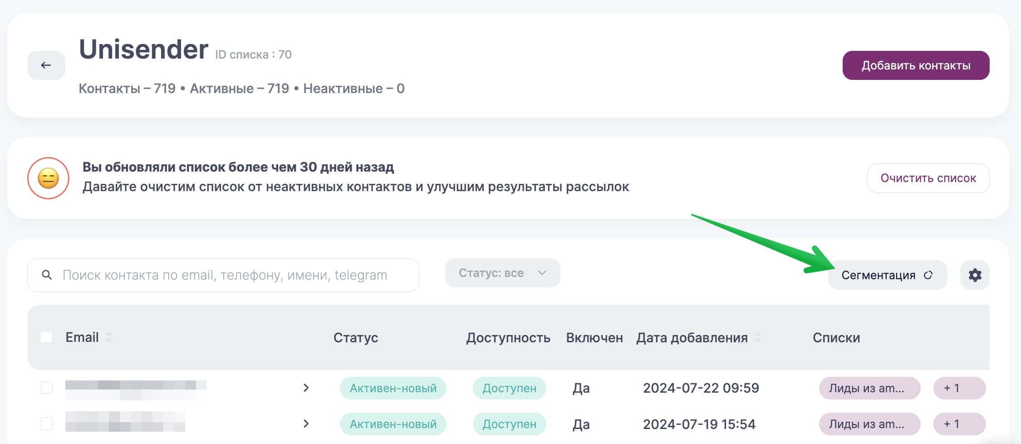Focus the contact search input field
Viewport: 1021px width, 444px height.
(x=223, y=275)
